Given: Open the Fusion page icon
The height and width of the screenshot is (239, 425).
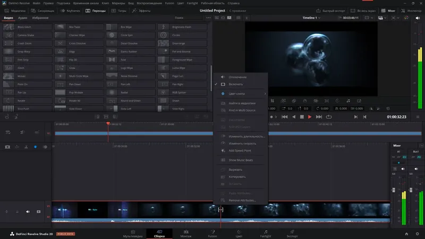Looking at the screenshot, I should tap(212, 233).
